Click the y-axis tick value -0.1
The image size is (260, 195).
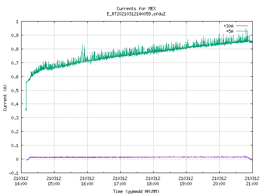13,173
